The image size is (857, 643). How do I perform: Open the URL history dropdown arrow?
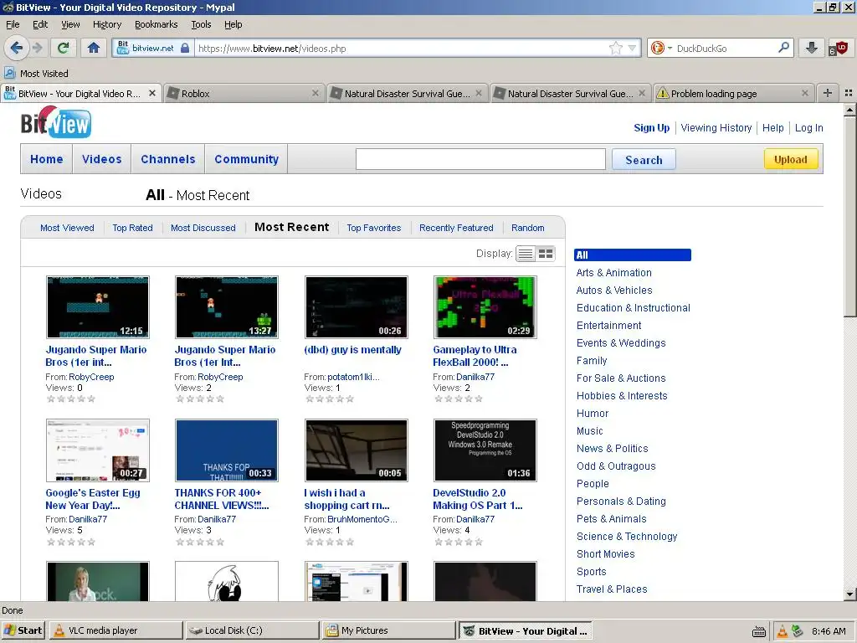[x=632, y=48]
